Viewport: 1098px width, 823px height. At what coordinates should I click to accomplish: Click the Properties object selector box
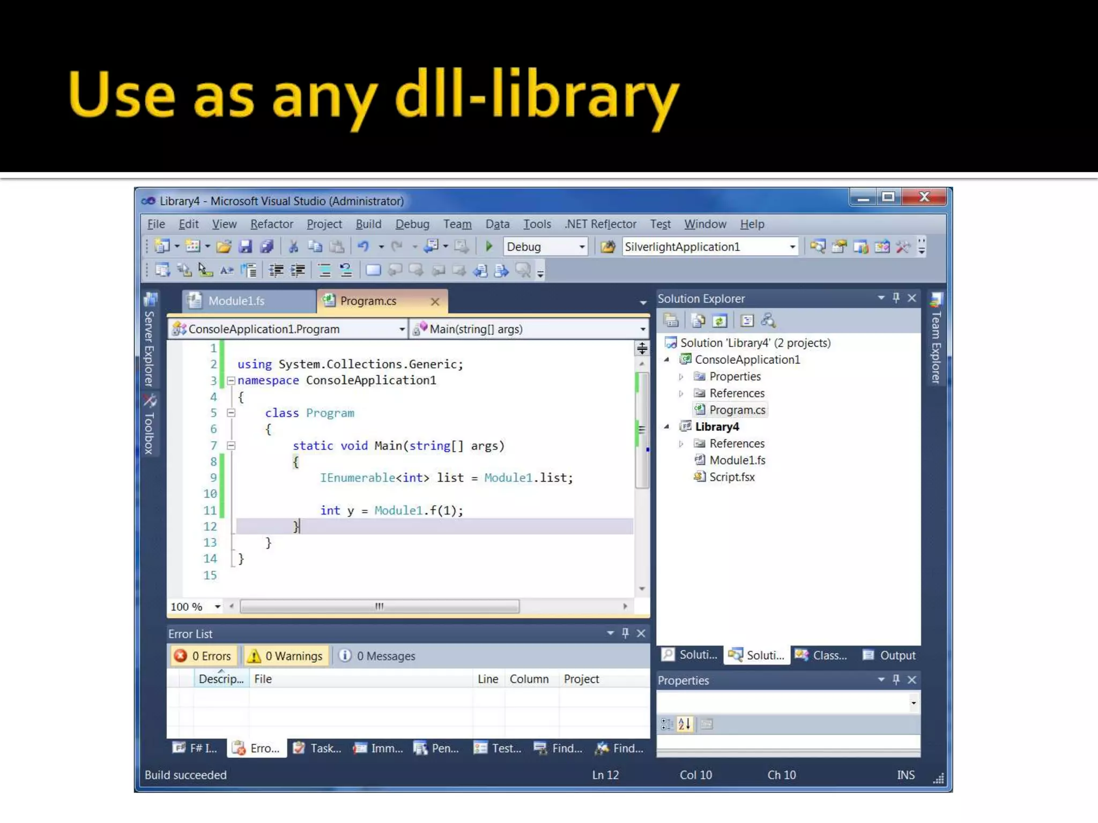click(x=788, y=702)
